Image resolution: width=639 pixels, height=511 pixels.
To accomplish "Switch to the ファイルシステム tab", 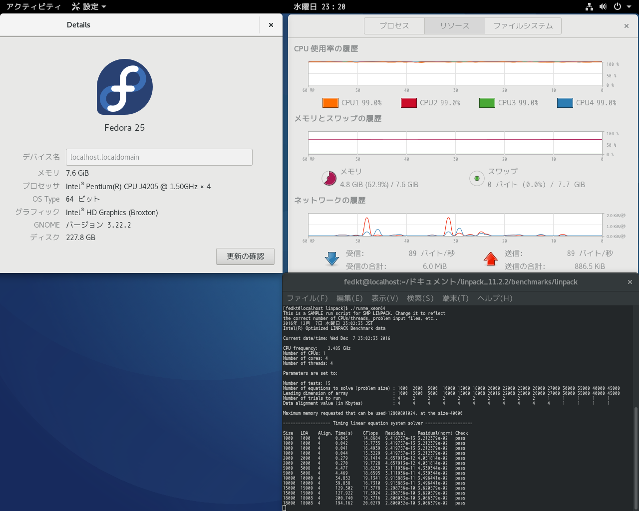I will pyautogui.click(x=523, y=26).
